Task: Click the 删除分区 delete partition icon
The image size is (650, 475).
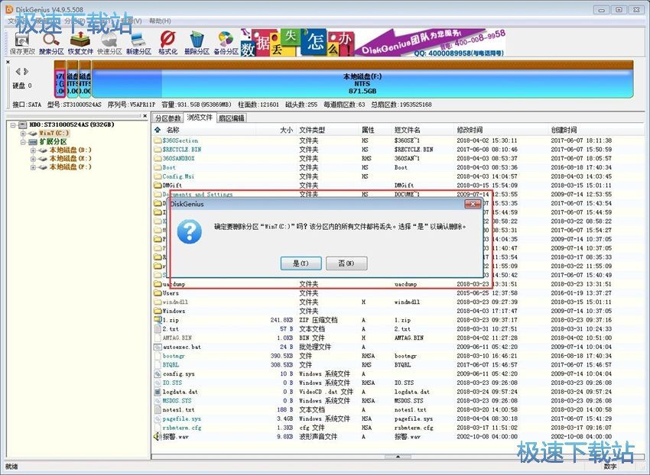Action: point(197,43)
